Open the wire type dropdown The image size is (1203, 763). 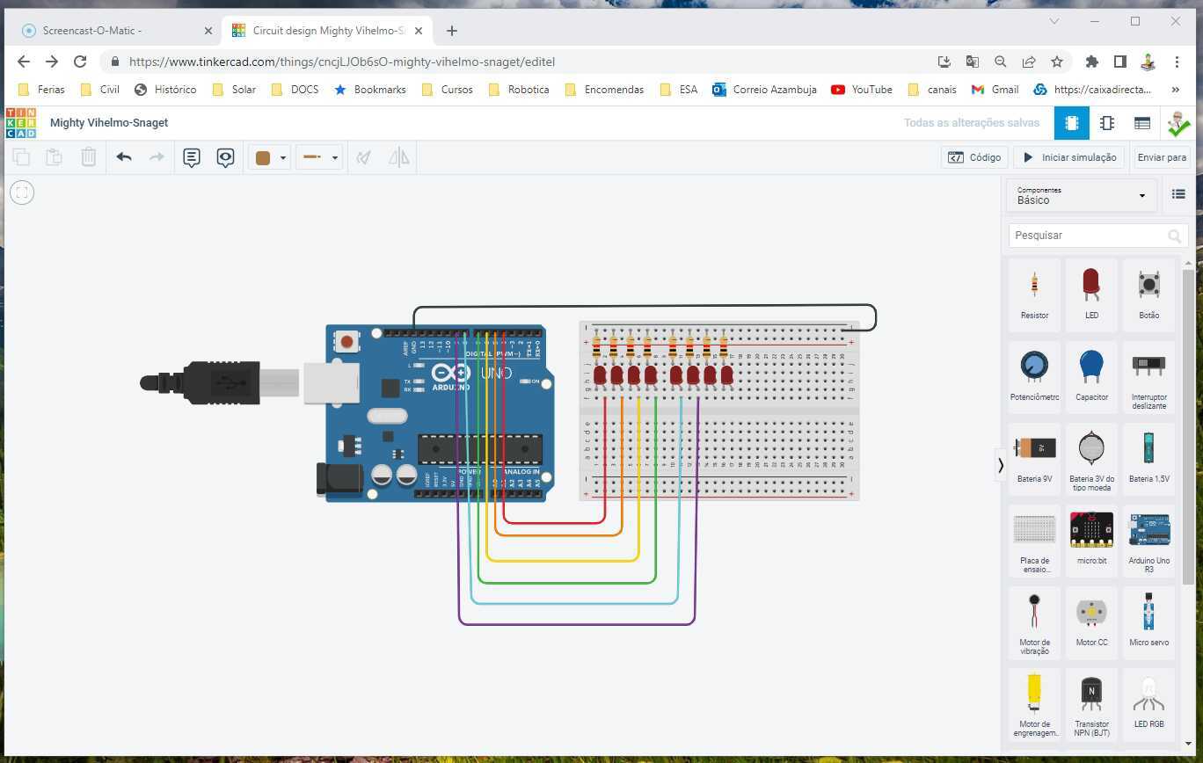click(x=319, y=157)
